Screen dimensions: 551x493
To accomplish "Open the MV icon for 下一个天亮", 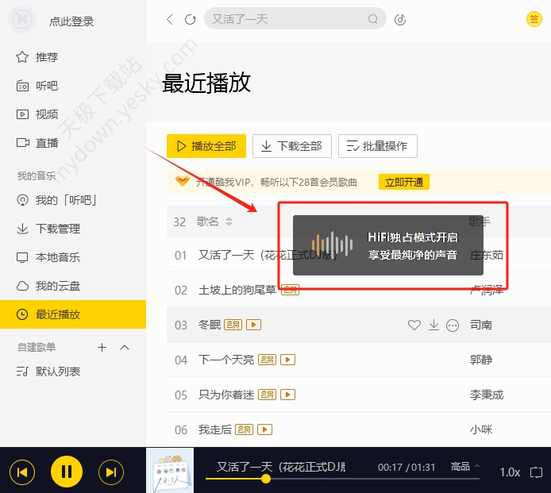I will pos(287,360).
